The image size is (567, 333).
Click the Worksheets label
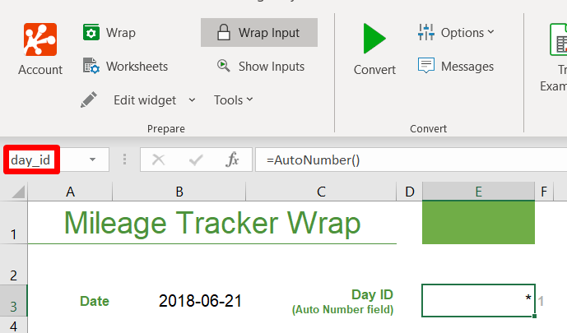click(137, 67)
